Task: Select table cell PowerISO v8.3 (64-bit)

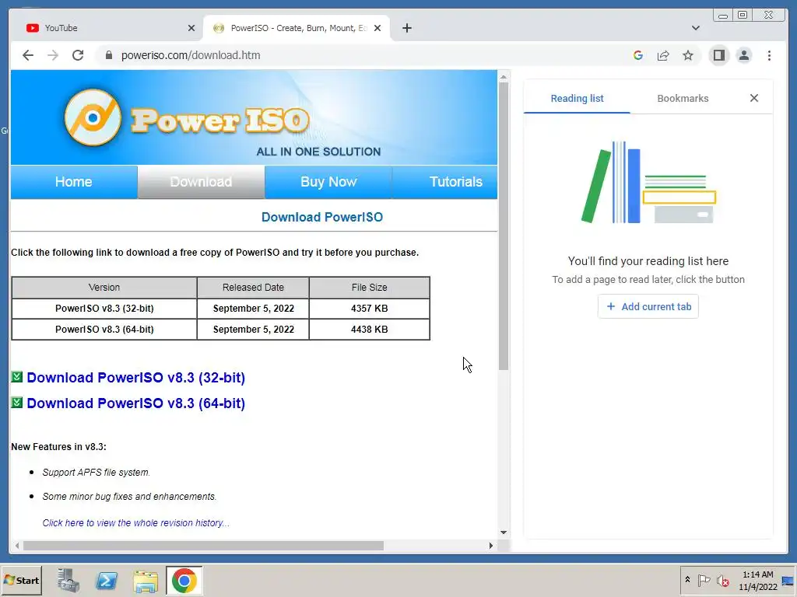Action: click(104, 330)
